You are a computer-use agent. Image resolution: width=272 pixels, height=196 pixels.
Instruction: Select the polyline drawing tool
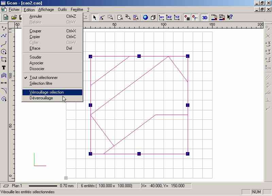click(4, 36)
